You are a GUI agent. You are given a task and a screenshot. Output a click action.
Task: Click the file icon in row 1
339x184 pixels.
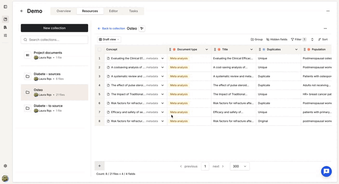point(108,58)
